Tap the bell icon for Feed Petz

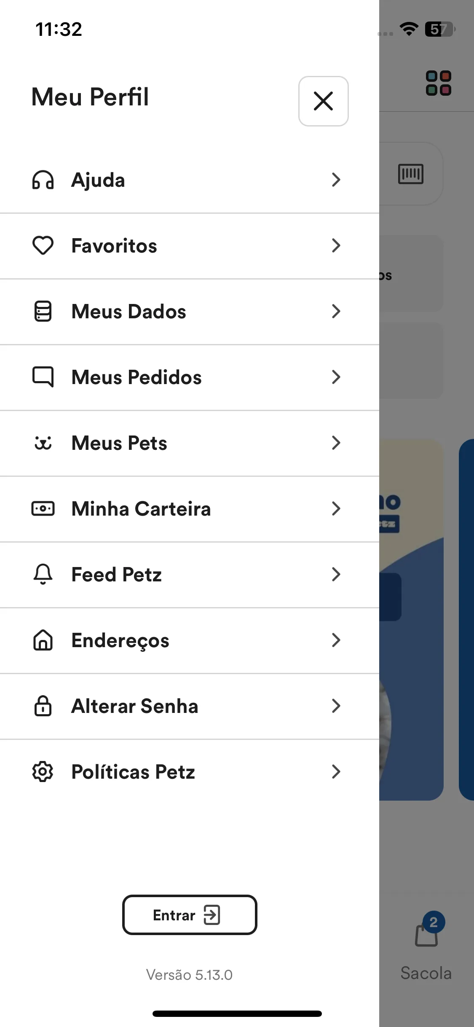(x=43, y=574)
